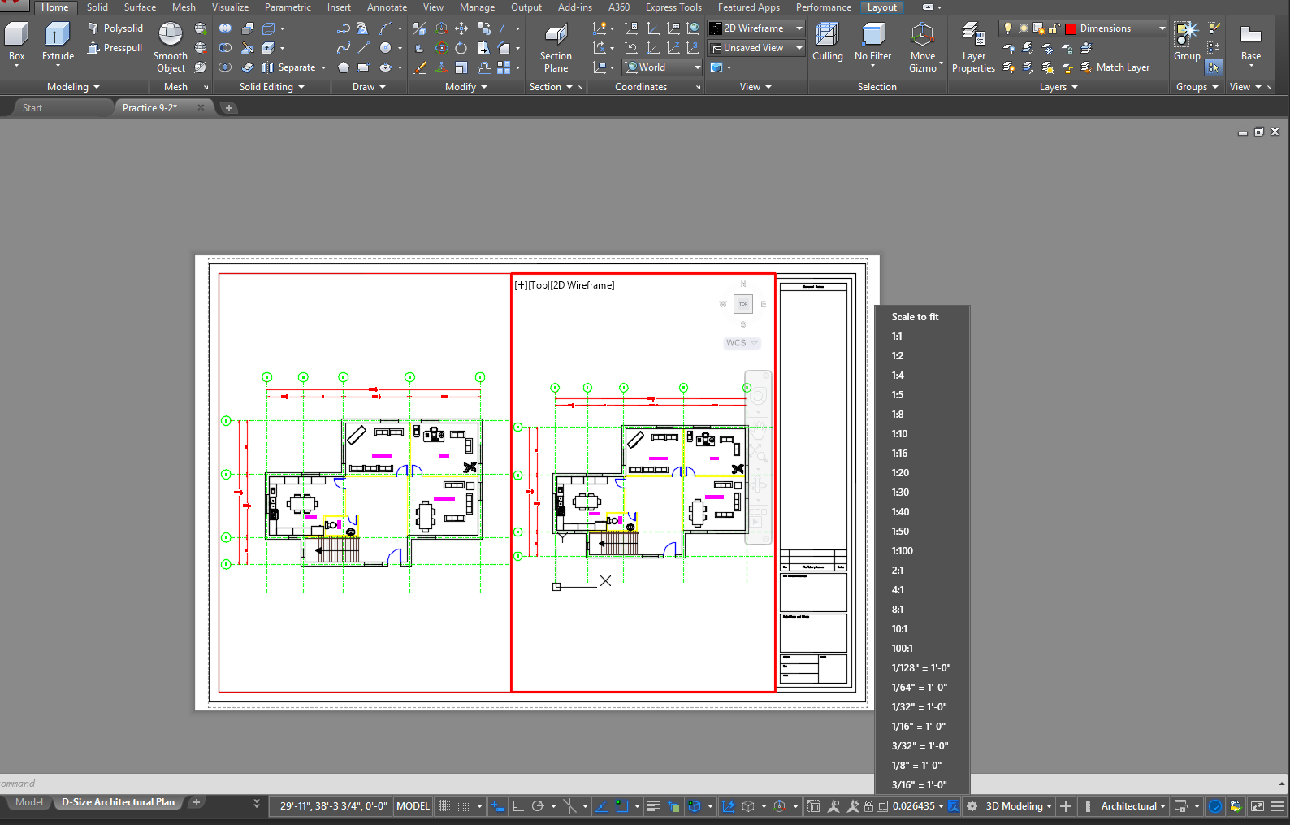1290x825 pixels.
Task: Expand the Solid Editing panel title
Action: point(272,87)
